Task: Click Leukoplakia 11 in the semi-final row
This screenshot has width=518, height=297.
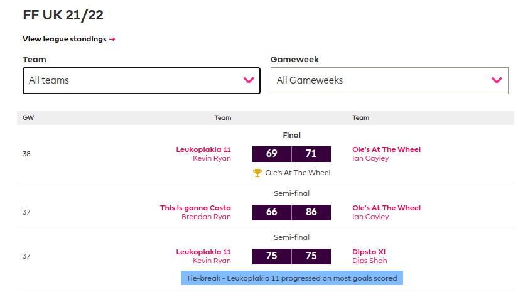Action: pyautogui.click(x=203, y=252)
